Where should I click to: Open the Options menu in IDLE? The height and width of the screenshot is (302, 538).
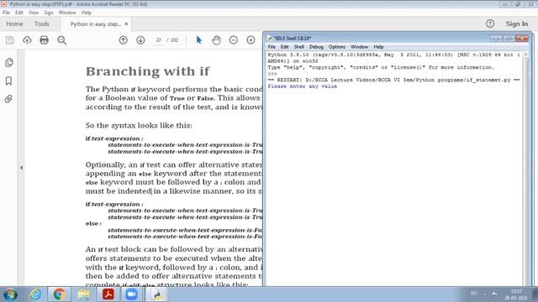[x=337, y=47]
